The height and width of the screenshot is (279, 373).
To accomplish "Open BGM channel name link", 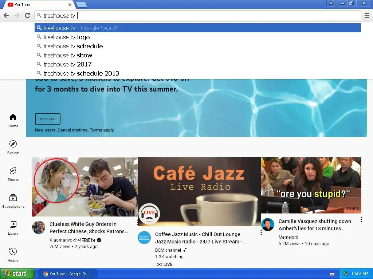I will point(168,250).
